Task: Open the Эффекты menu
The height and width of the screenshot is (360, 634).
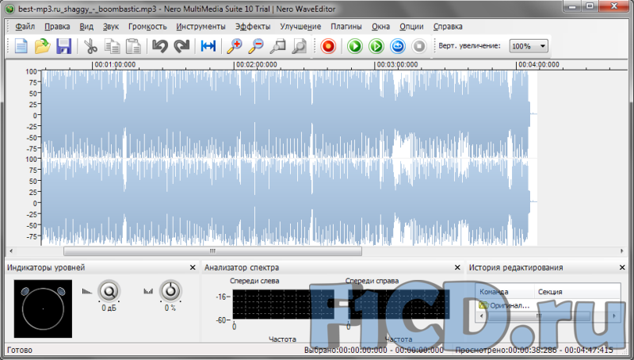Action: pyautogui.click(x=253, y=27)
